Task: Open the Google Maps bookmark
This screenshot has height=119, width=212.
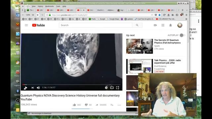Action: (113, 19)
